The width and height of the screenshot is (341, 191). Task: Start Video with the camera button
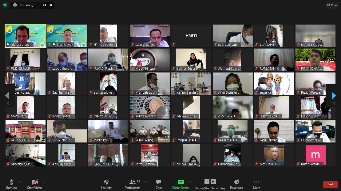(35, 182)
